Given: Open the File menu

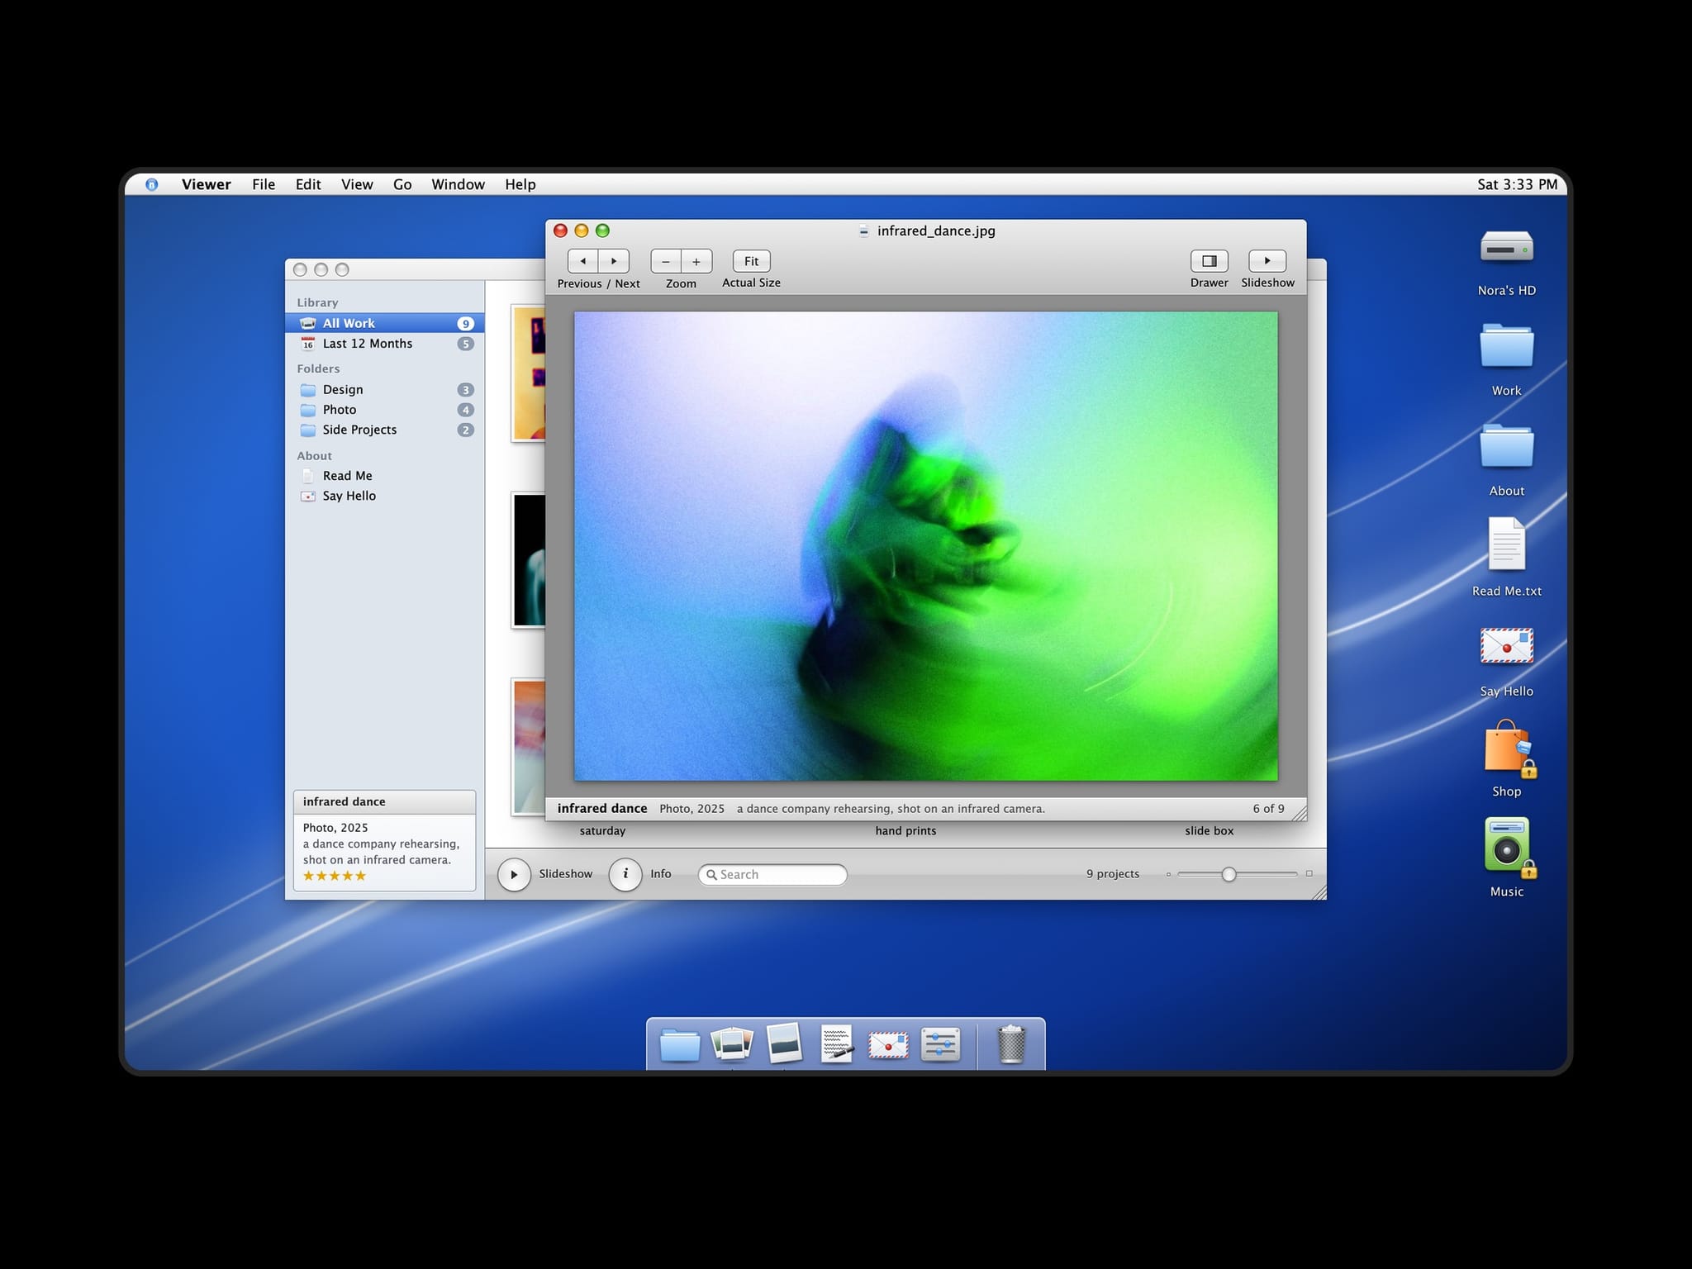Looking at the screenshot, I should click(264, 184).
